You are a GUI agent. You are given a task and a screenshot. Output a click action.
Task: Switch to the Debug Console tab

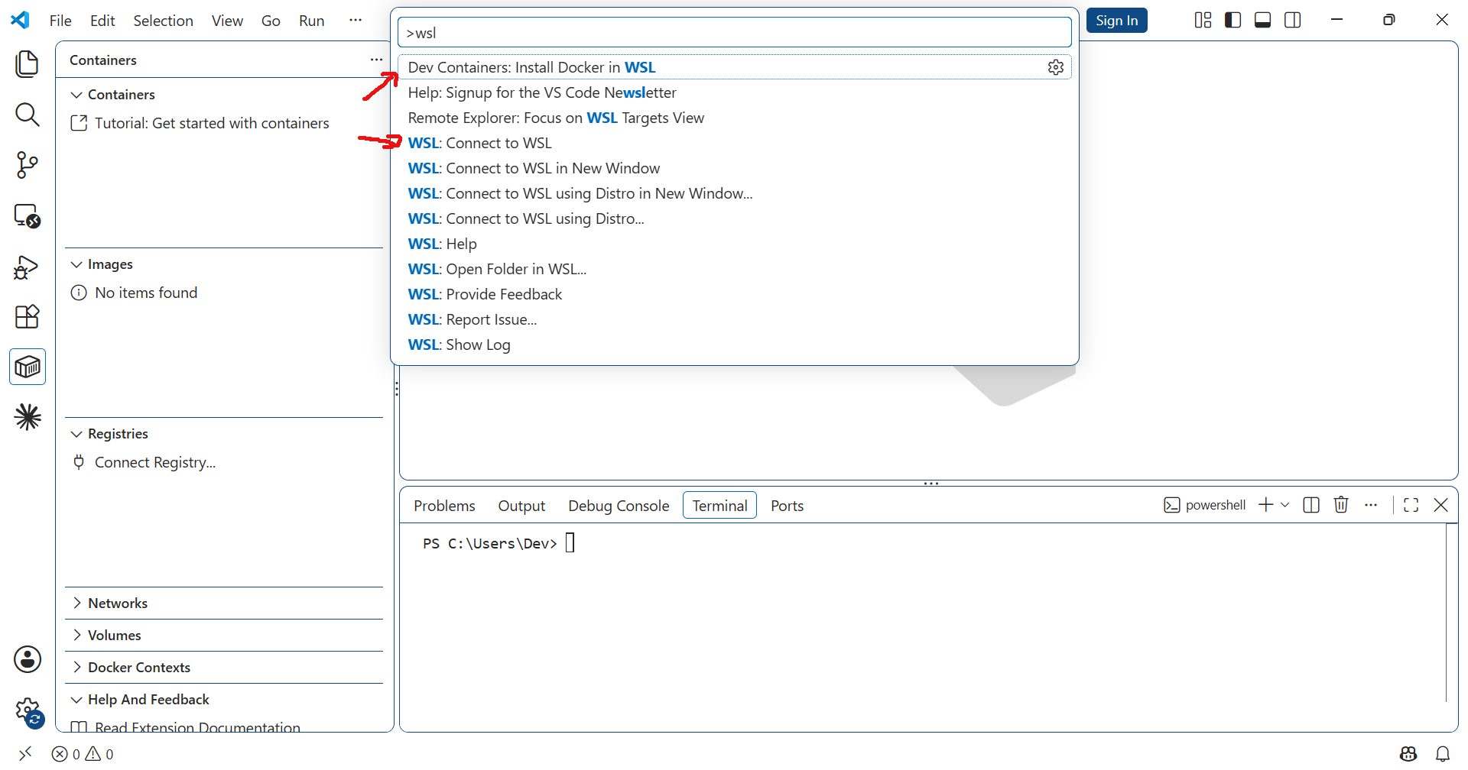(x=619, y=506)
